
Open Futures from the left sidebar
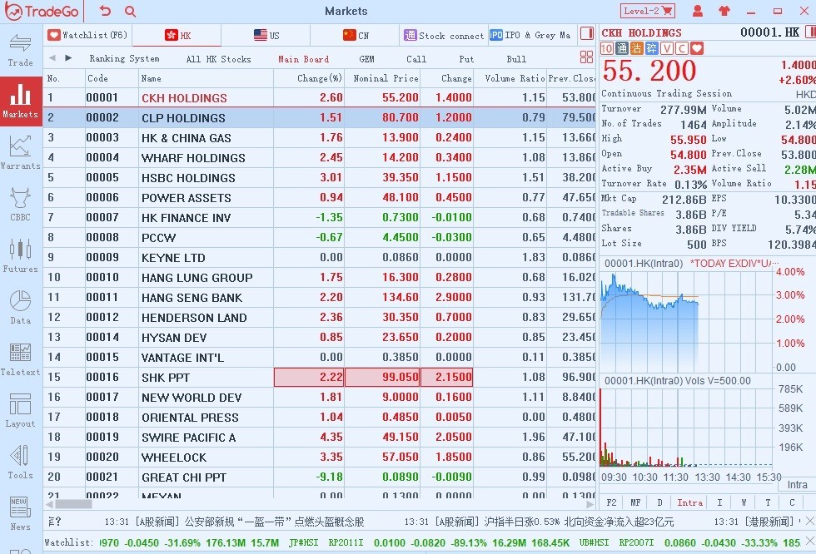click(x=21, y=255)
